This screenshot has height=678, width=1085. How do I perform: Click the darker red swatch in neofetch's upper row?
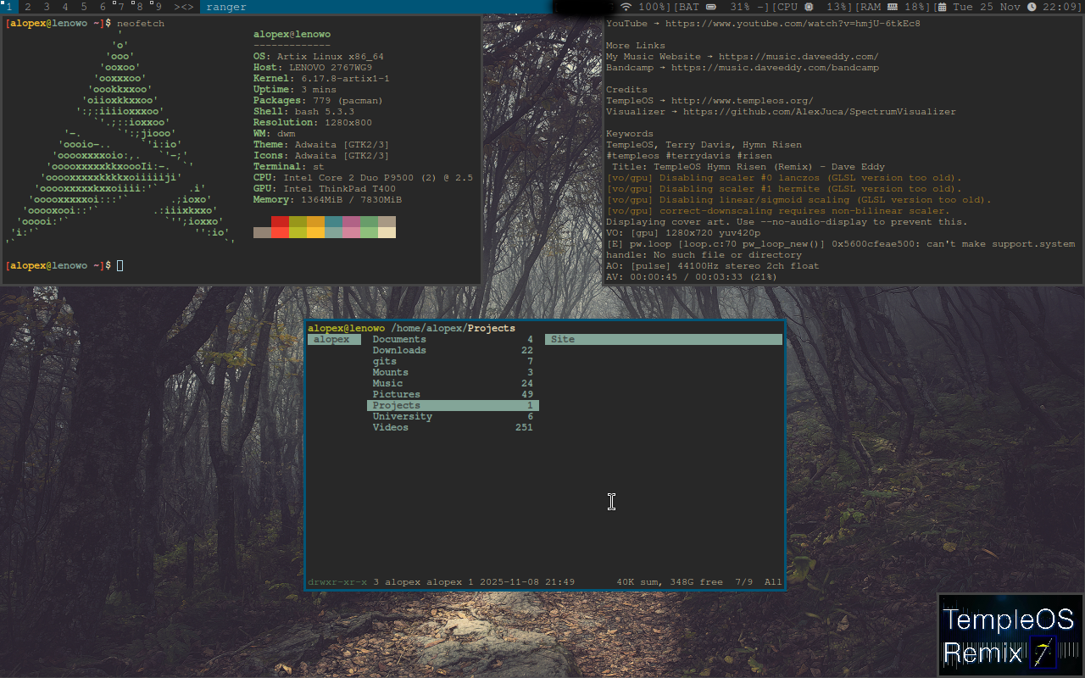(x=280, y=222)
